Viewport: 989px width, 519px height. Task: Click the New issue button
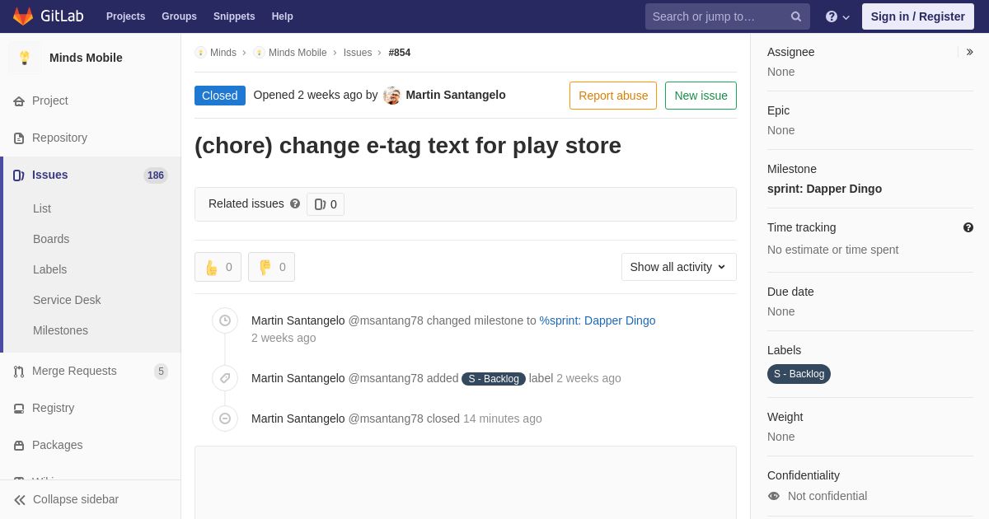(x=701, y=96)
